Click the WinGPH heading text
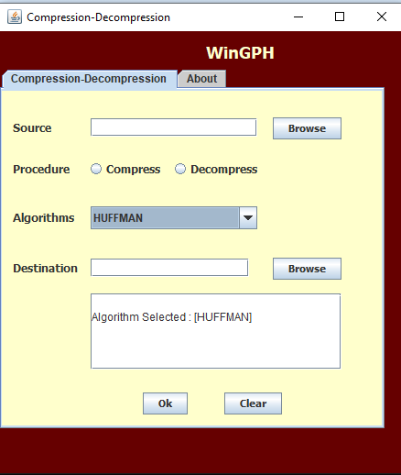 tap(240, 53)
